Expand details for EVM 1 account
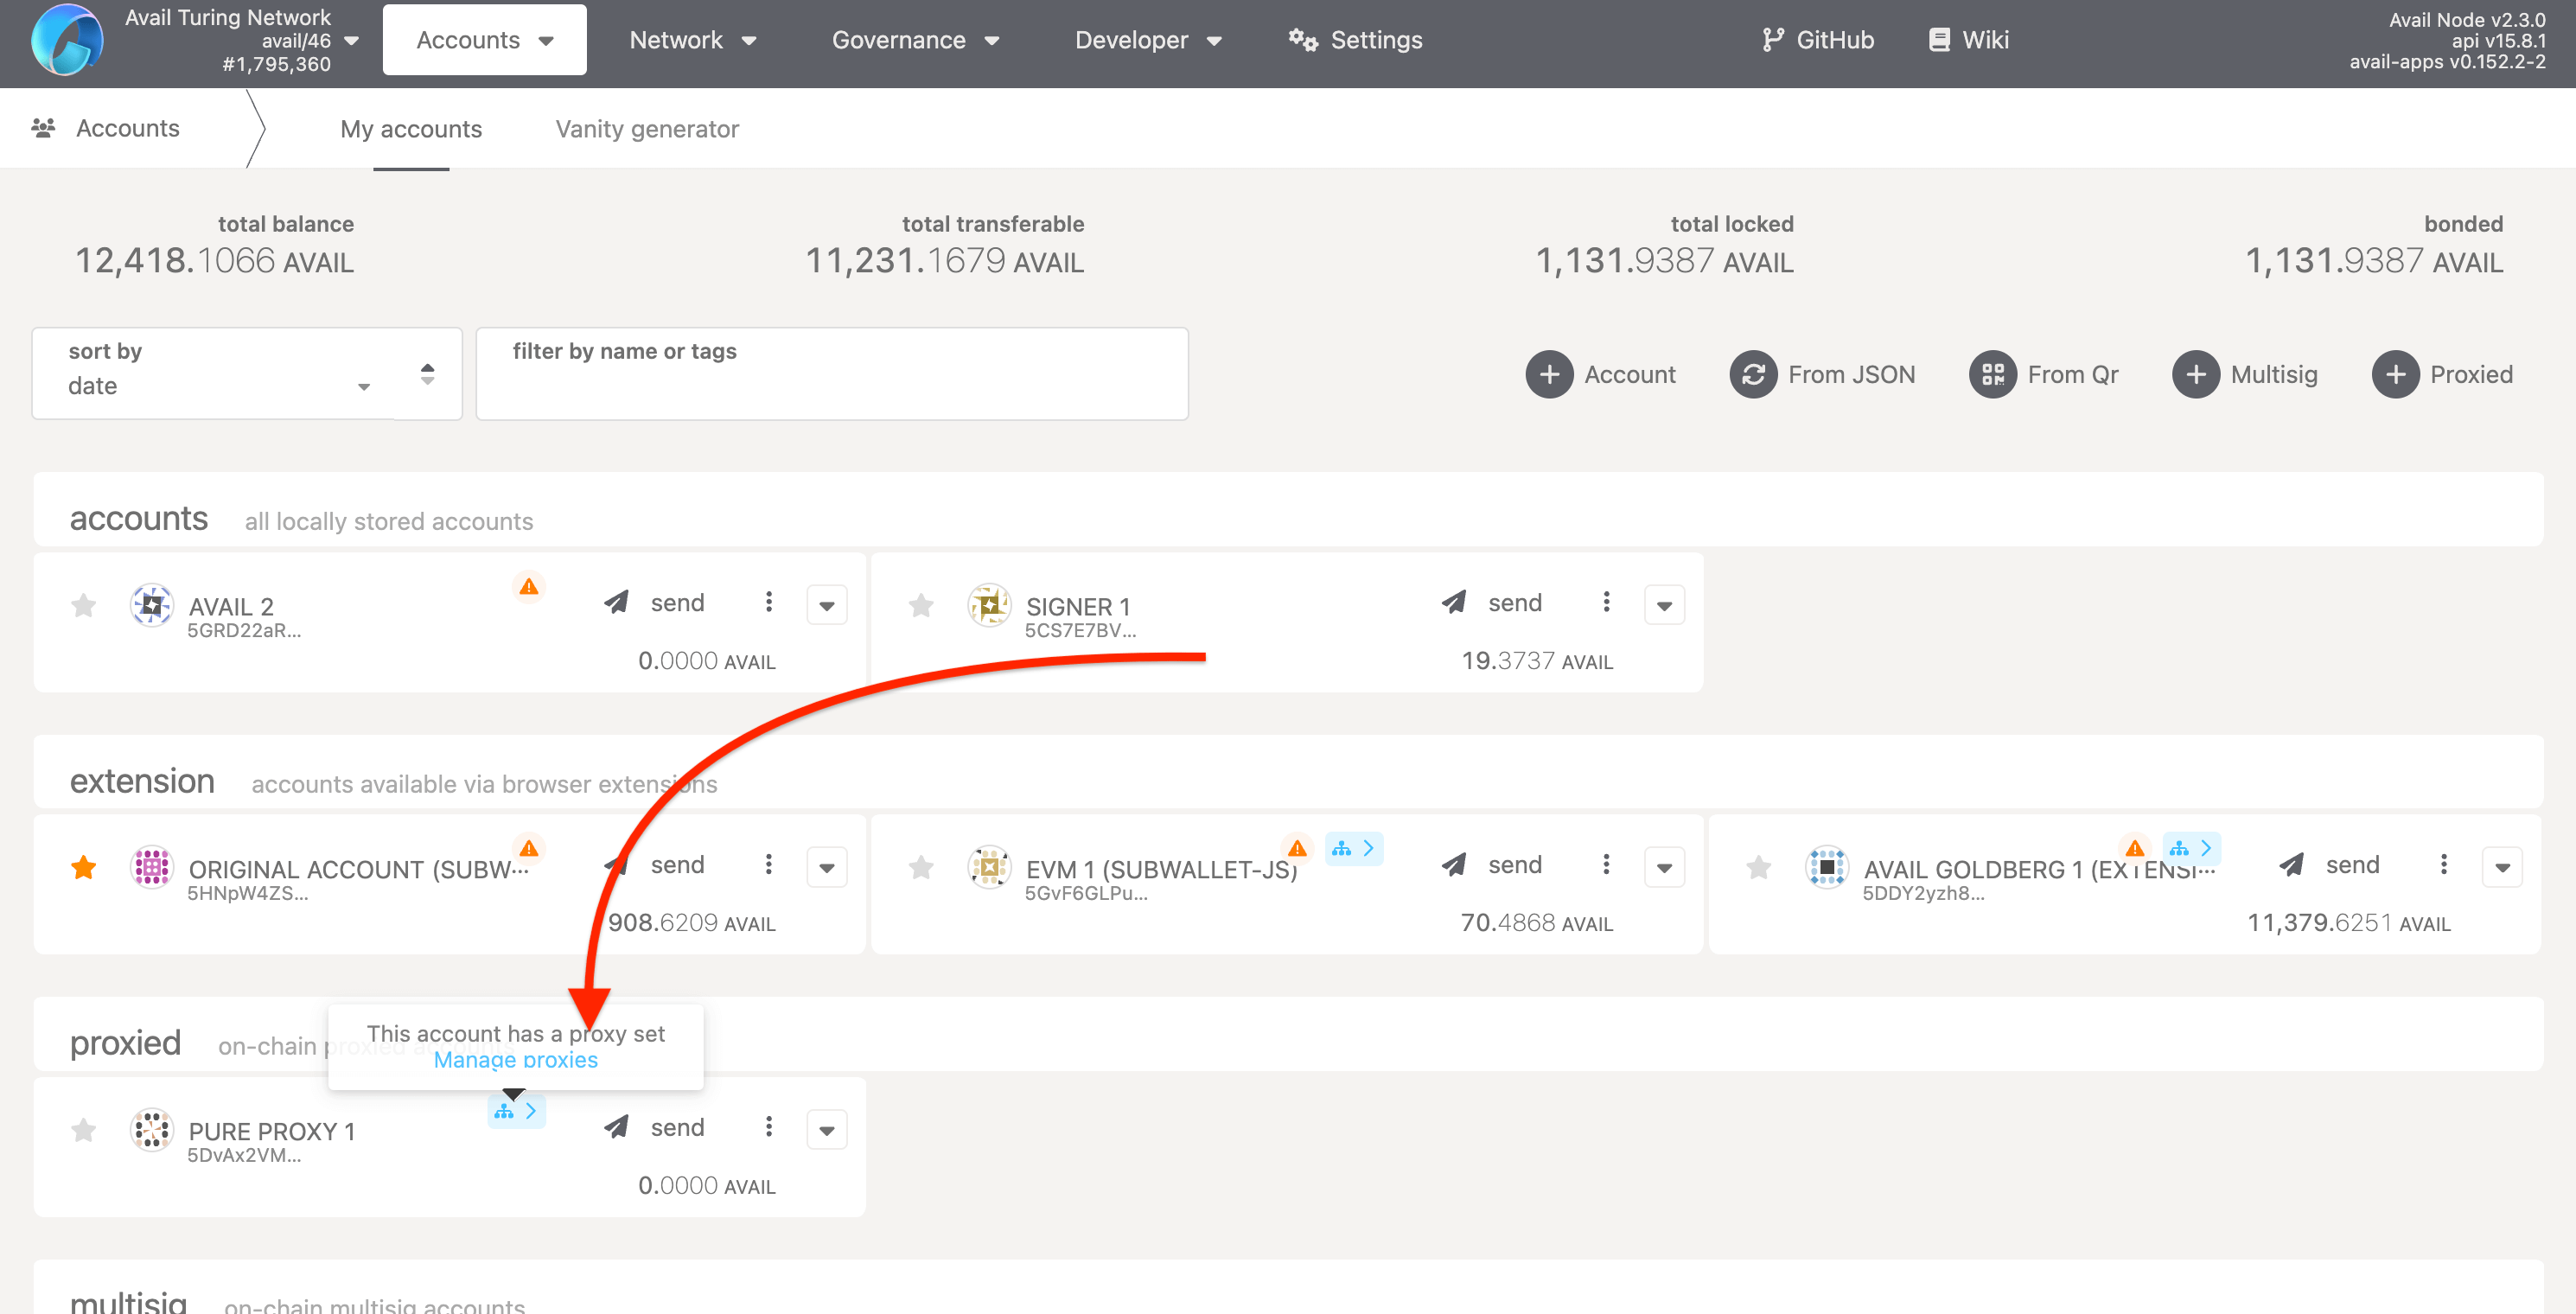Viewport: 2576px width, 1314px height. click(x=1664, y=867)
